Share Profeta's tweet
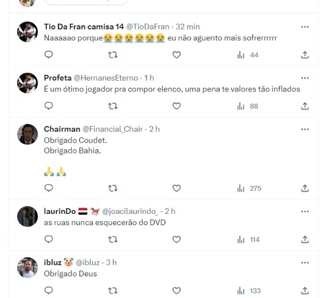321x298 pixels. click(305, 106)
